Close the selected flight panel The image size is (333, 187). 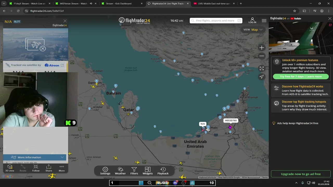[65, 21]
